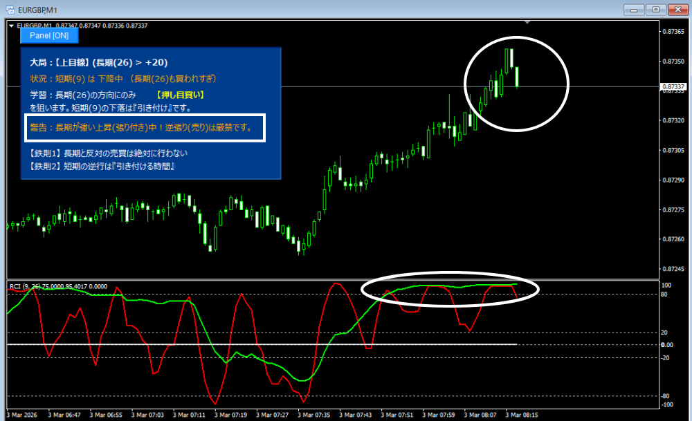Click the chart shift triangle marker at top
The image size is (692, 421).
[529, 23]
